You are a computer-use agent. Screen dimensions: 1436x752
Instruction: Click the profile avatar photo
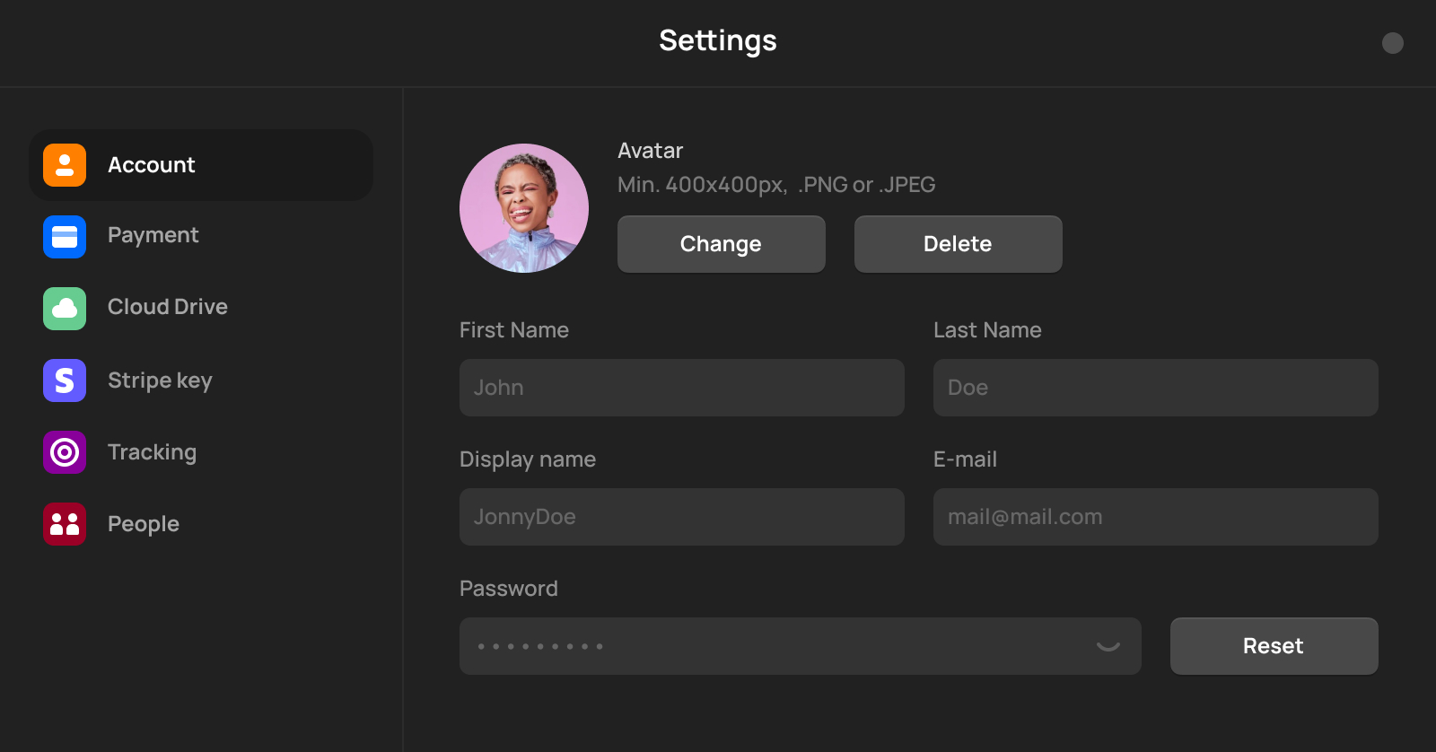[524, 208]
